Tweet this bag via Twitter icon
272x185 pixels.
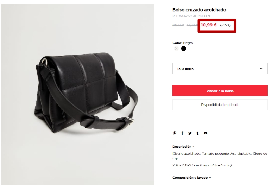point(190,133)
